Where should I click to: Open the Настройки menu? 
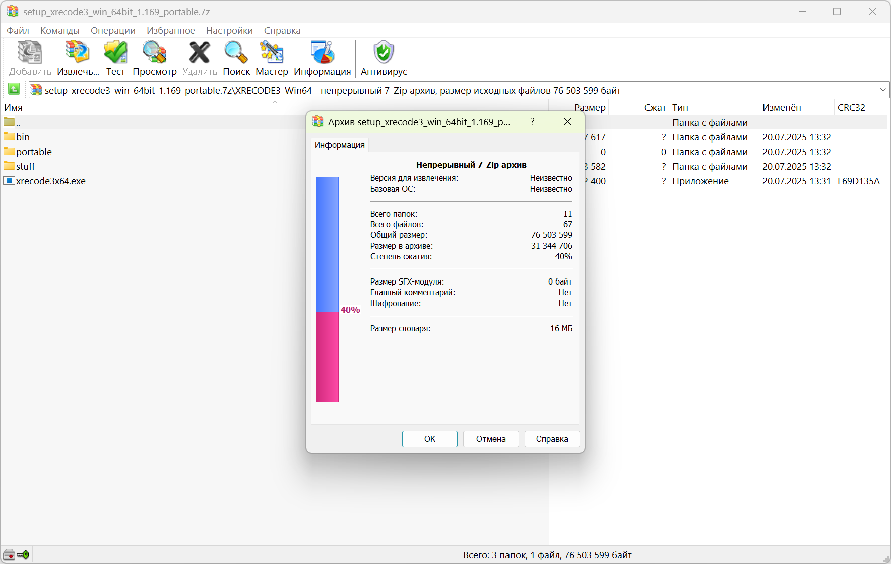tap(229, 30)
